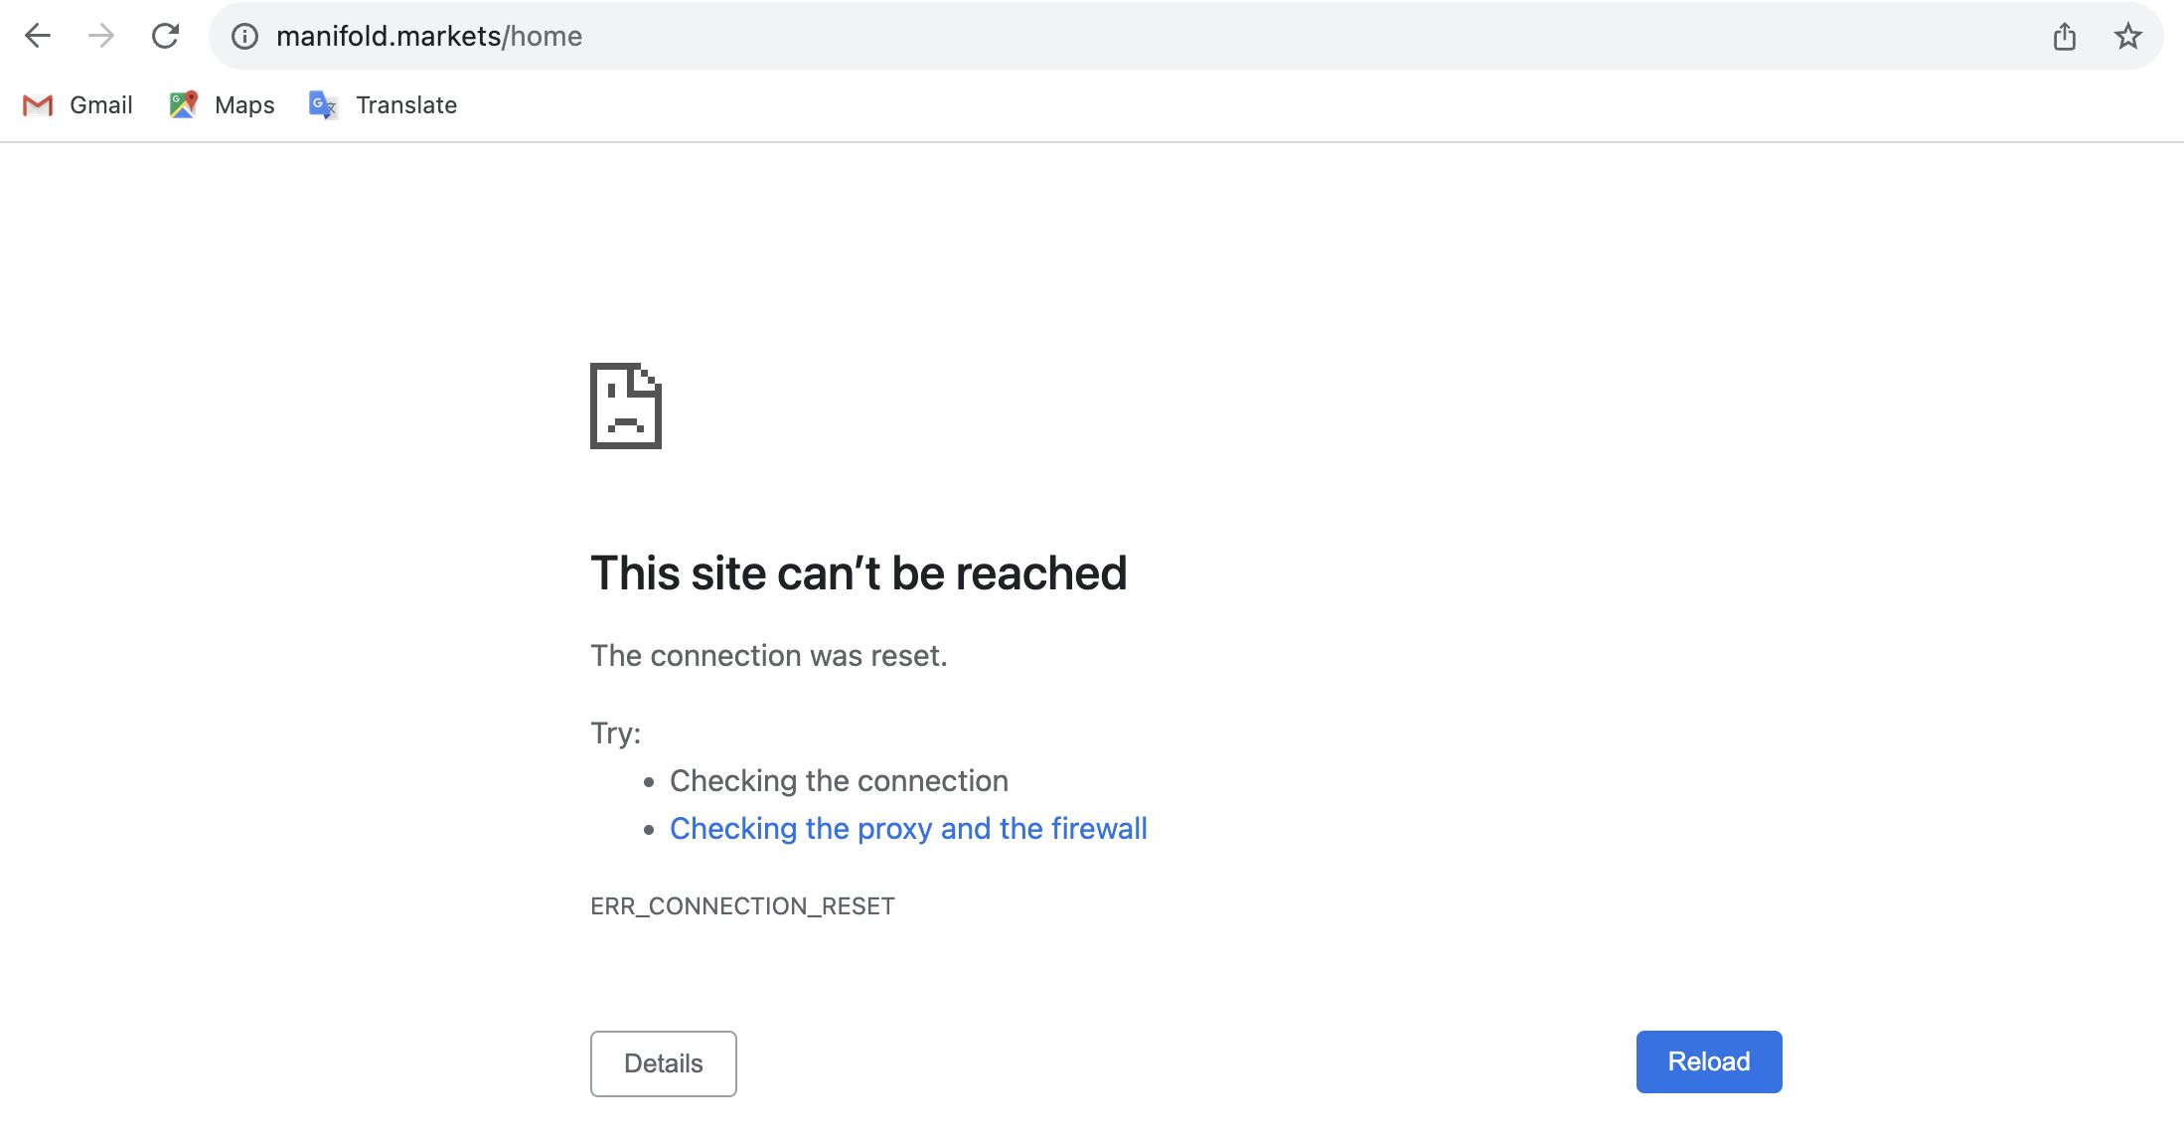Viewport: 2184px width, 1139px height.
Task: Open the Maps bookmark label
Action: [x=244, y=105]
